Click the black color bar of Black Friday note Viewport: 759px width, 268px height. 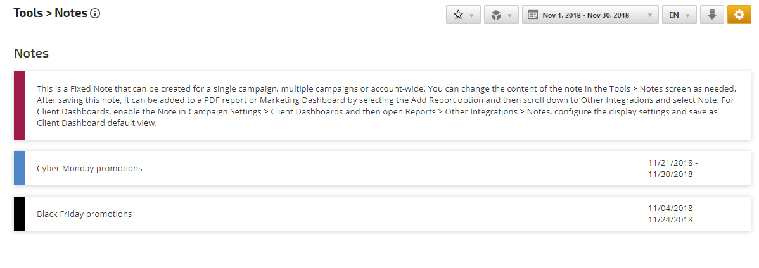[x=20, y=214]
